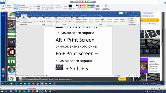Select the Цвет 2 box in Paint

(74, 7)
